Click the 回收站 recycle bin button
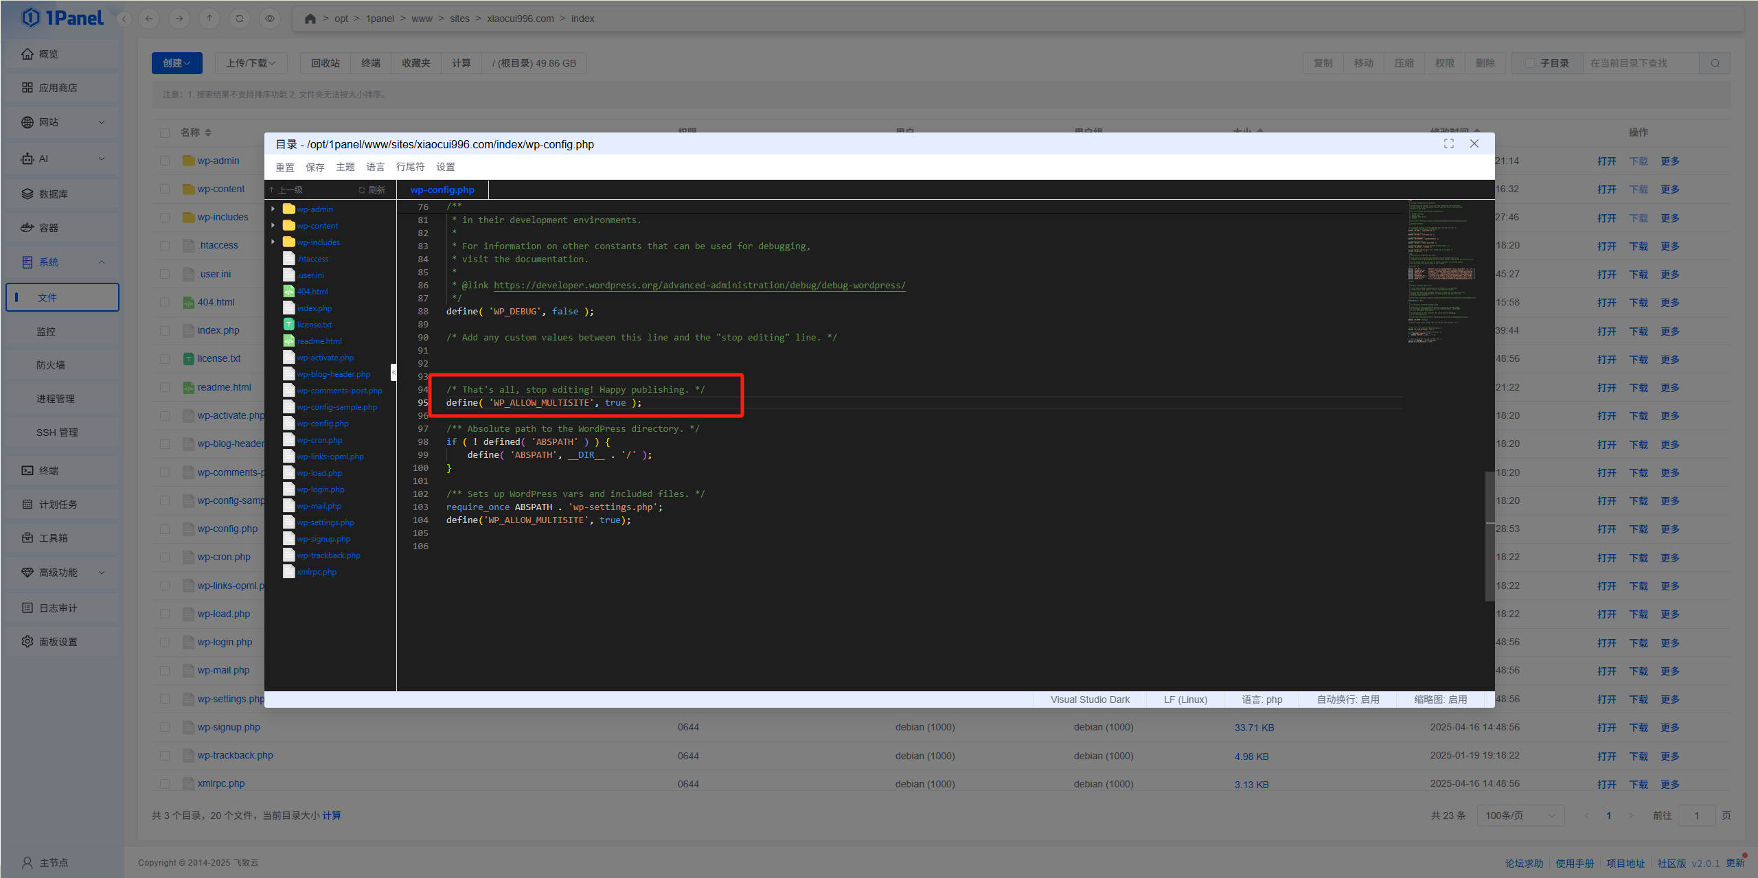The width and height of the screenshot is (1758, 878). click(x=326, y=63)
